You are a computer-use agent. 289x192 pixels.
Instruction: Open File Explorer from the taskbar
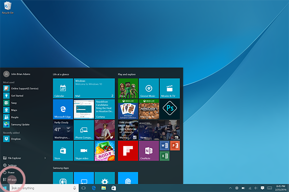coord(104,188)
